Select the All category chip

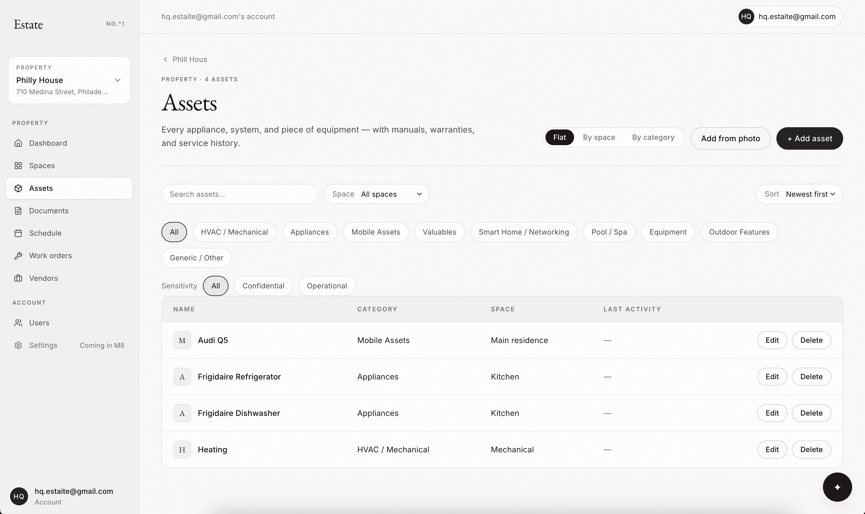174,232
